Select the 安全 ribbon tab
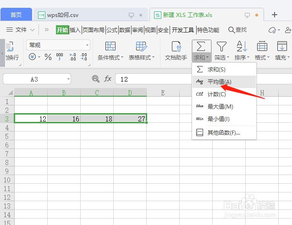This screenshot has height=225, width=292. click(x=163, y=30)
